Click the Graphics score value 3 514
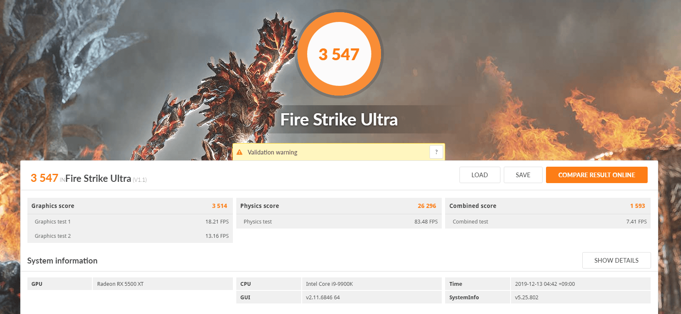 pos(219,206)
